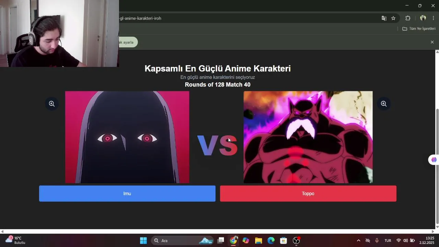Click the horizontal scrollbar left arrow
The image size is (439, 247).
click(2, 232)
